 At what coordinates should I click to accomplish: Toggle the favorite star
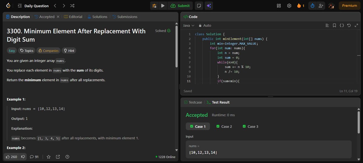[x=48, y=157]
